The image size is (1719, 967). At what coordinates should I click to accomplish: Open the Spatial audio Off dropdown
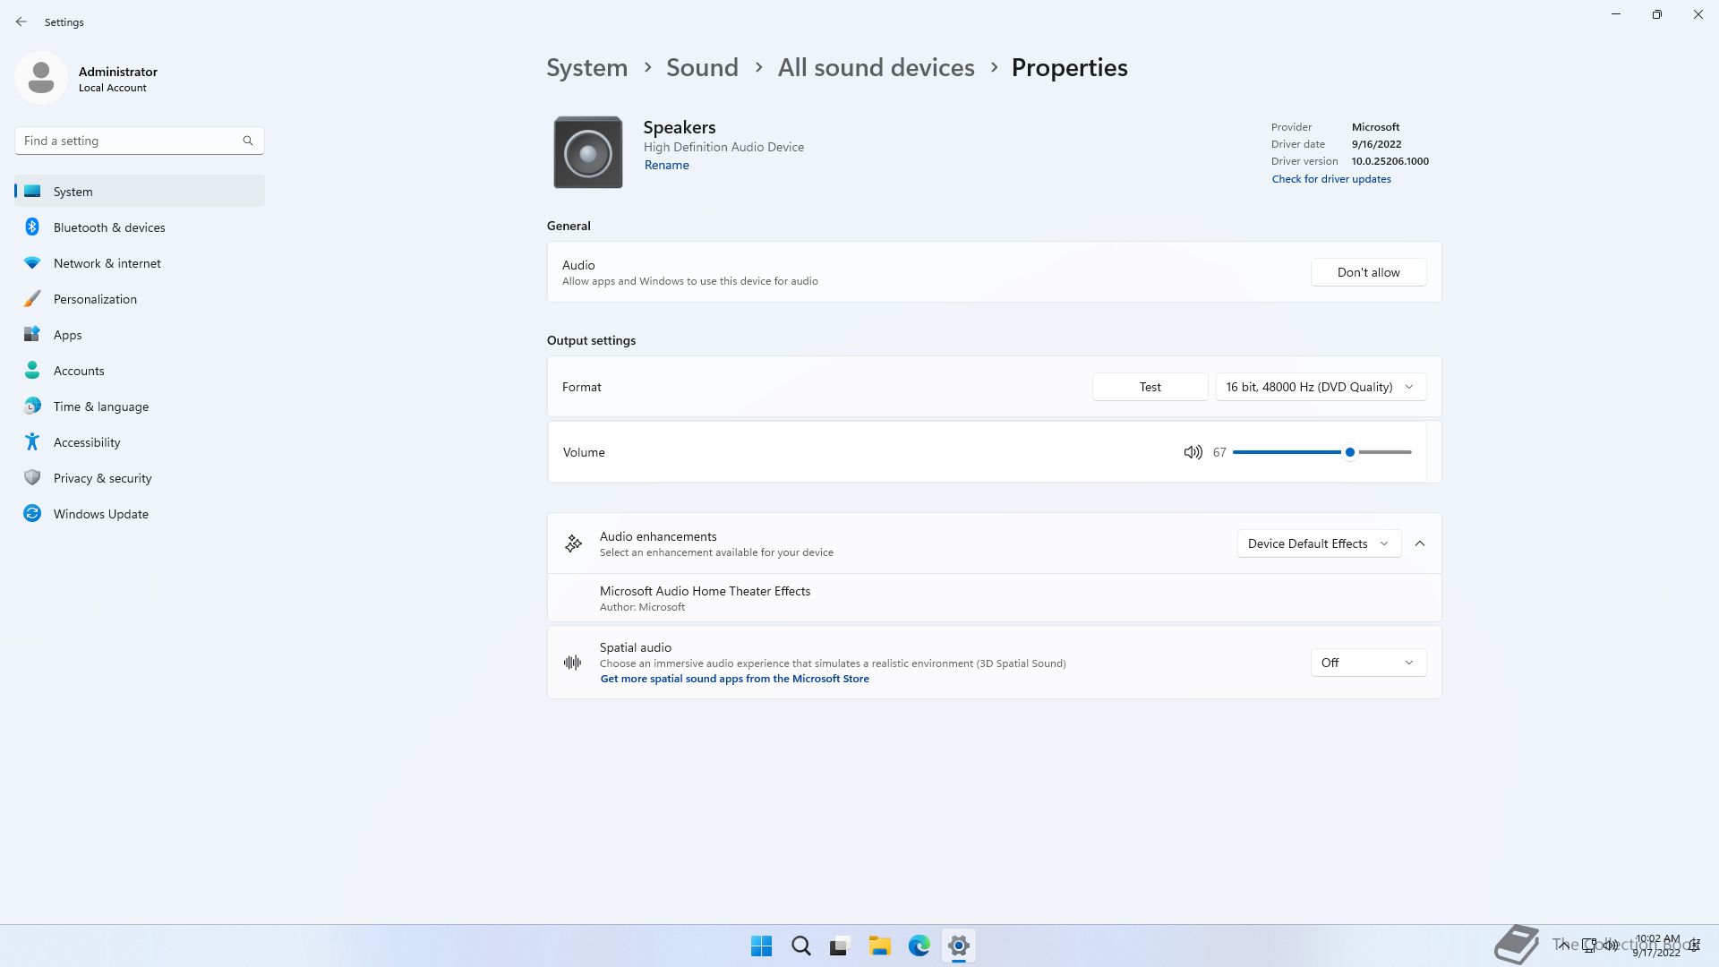click(x=1368, y=663)
